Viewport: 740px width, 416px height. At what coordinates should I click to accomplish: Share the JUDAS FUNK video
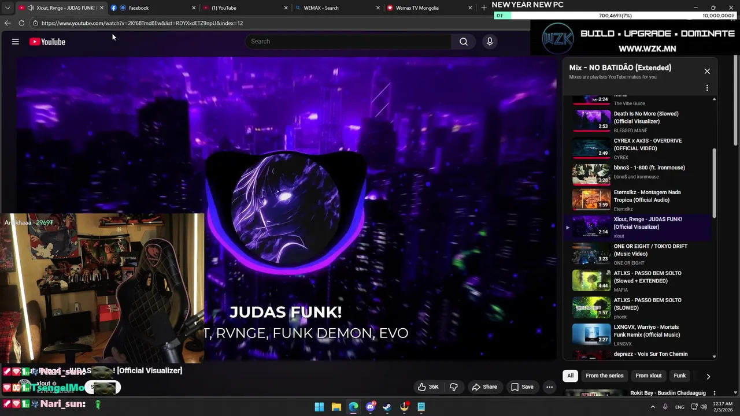[x=484, y=387]
